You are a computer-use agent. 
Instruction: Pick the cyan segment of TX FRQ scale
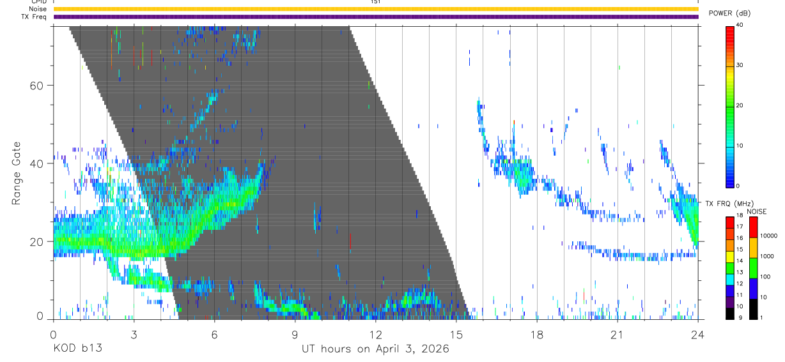[730, 280]
